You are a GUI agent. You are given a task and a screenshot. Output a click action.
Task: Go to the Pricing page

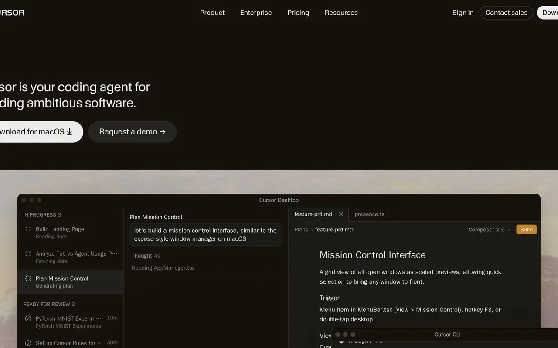[x=298, y=13]
